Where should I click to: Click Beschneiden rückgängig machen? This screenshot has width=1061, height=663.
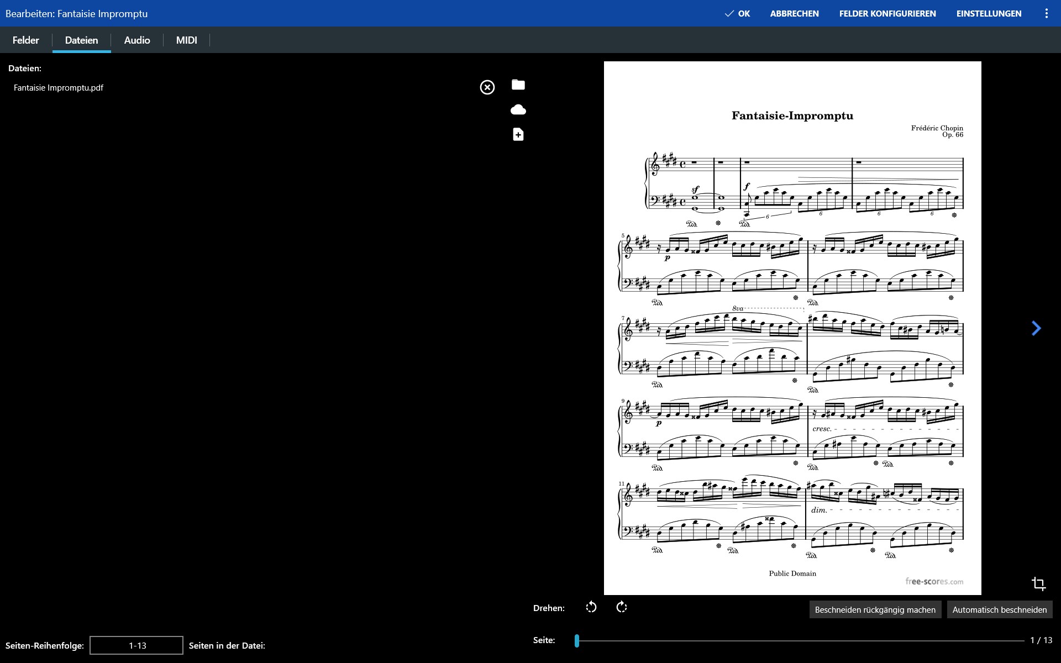(875, 609)
